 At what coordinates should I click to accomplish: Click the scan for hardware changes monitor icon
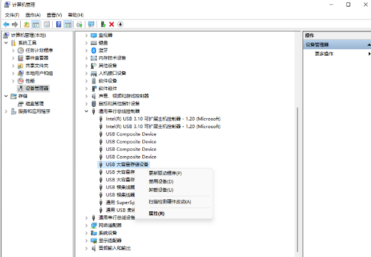91,24
